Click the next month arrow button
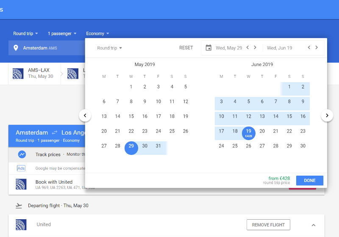The image size is (339, 237). pyautogui.click(x=327, y=115)
